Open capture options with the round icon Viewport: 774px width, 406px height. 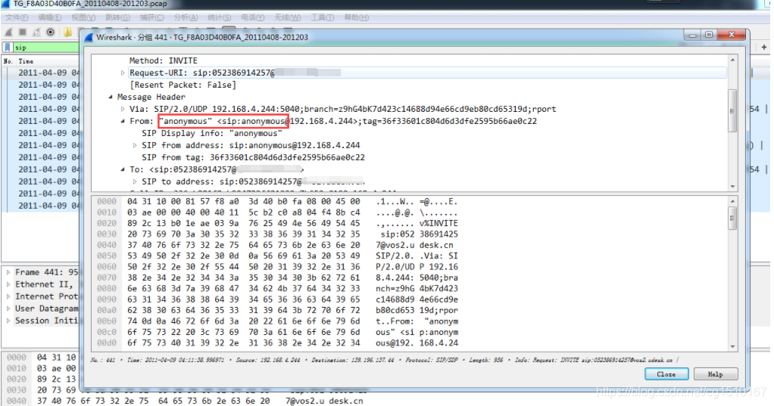click(50, 32)
